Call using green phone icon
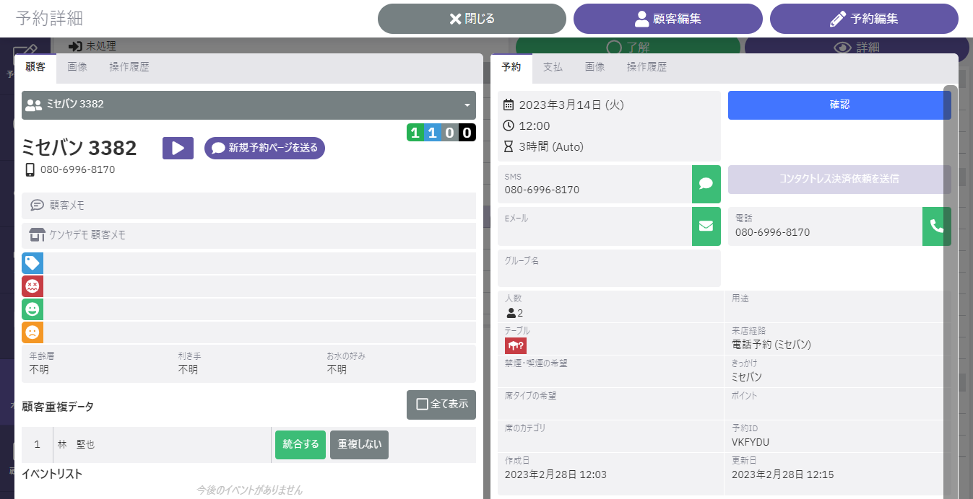The width and height of the screenshot is (973, 499). [936, 226]
